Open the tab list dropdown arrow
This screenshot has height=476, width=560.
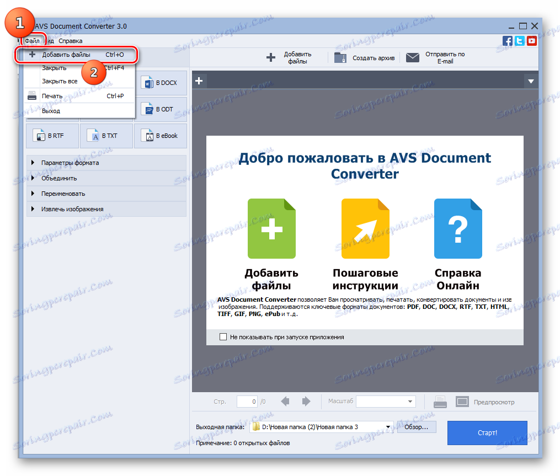point(531,81)
